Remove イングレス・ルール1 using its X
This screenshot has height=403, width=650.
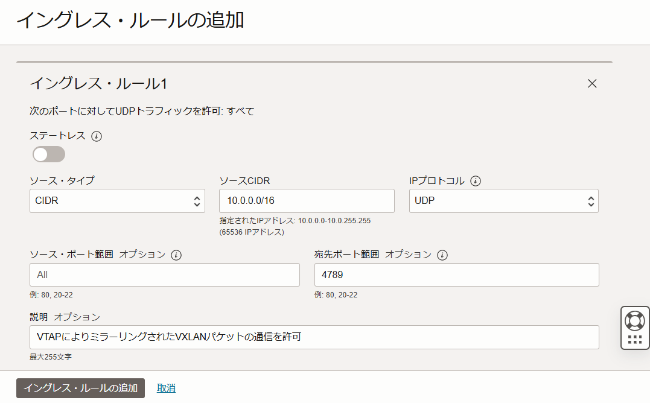[x=592, y=84]
